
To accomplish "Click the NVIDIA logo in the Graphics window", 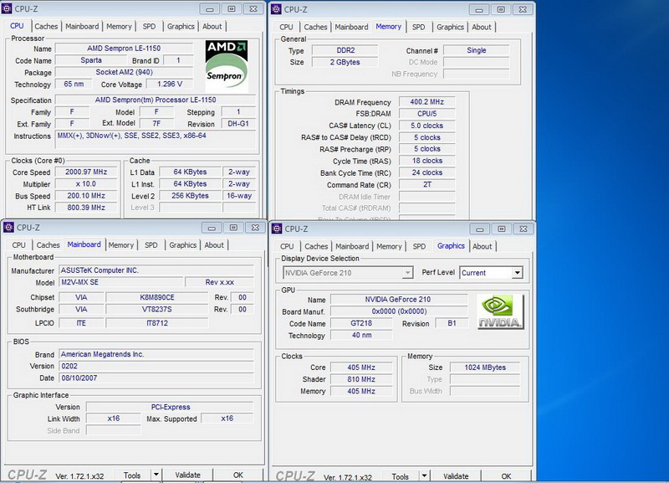I will [x=500, y=311].
